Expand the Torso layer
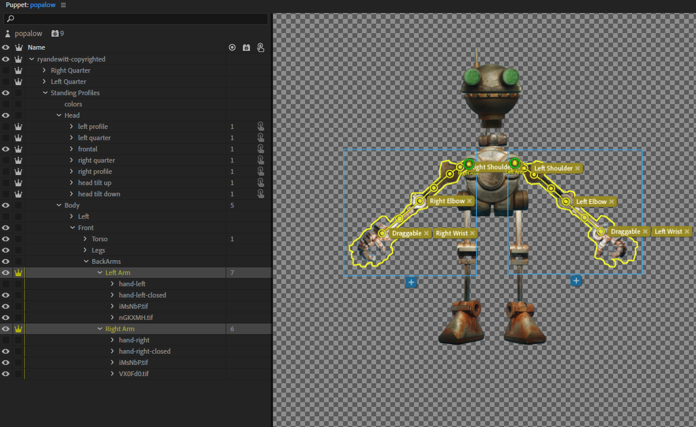This screenshot has height=427, width=696. (x=86, y=238)
